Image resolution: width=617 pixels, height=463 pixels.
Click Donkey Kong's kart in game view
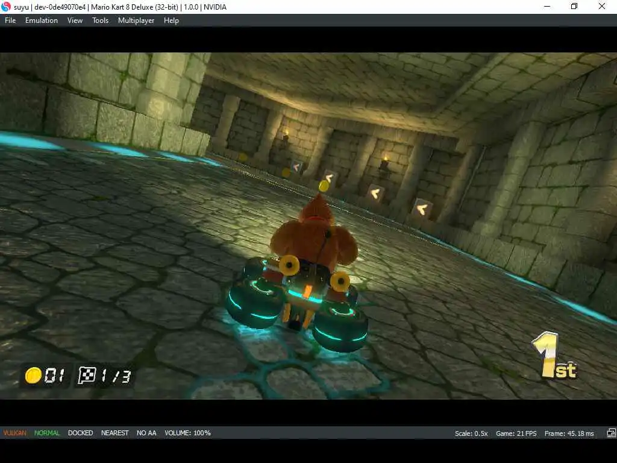pos(298,300)
